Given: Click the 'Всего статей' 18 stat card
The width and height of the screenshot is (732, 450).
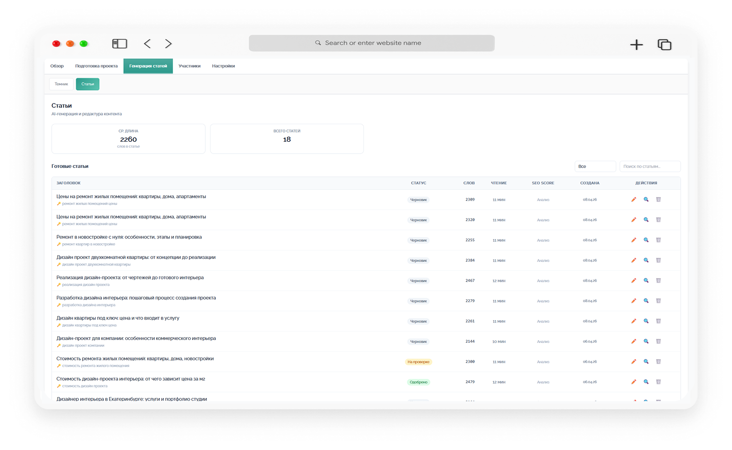Looking at the screenshot, I should point(287,139).
